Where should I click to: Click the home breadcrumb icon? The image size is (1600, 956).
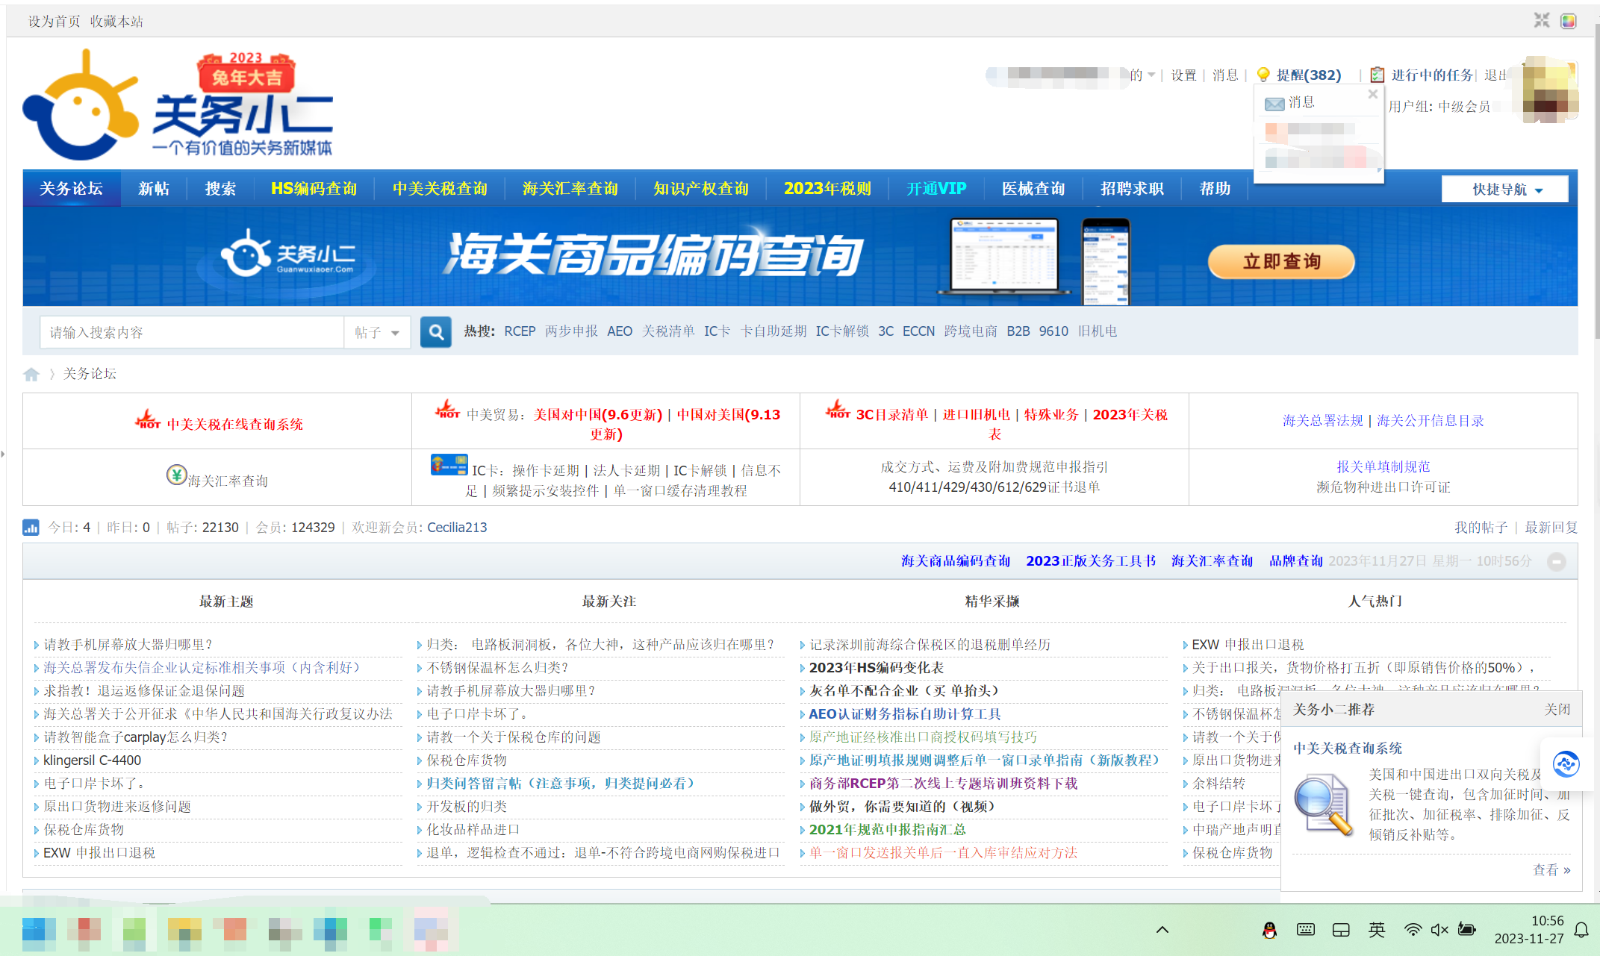[x=31, y=374]
